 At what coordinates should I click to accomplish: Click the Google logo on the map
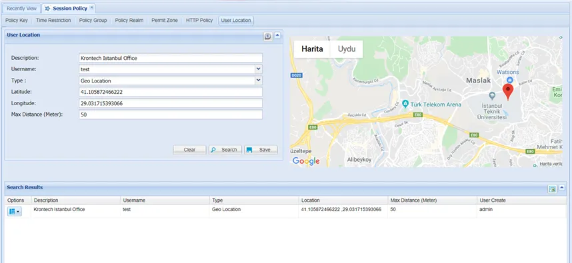coord(306,161)
